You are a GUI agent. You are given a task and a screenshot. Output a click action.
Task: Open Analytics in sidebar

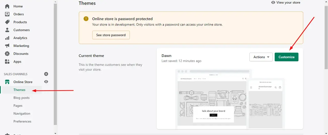(x=20, y=38)
